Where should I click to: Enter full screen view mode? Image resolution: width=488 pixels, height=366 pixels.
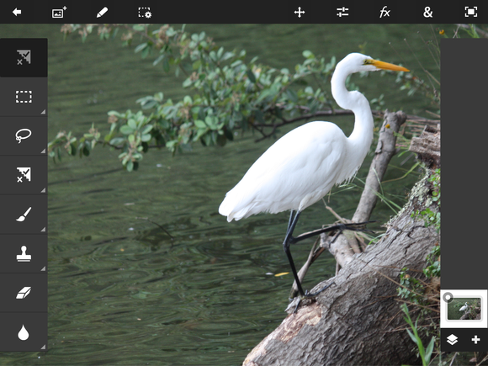471,12
